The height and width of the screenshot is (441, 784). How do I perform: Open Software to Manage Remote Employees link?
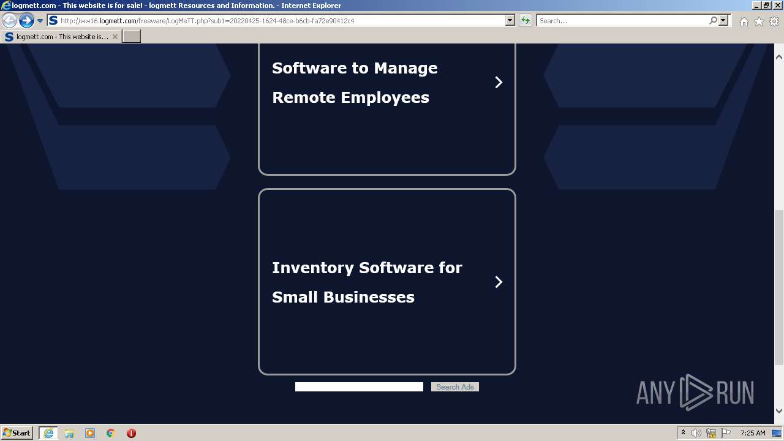tap(355, 83)
